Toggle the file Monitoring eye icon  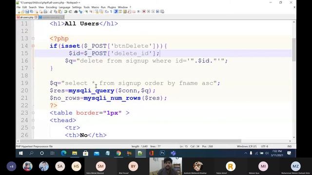coord(138,12)
